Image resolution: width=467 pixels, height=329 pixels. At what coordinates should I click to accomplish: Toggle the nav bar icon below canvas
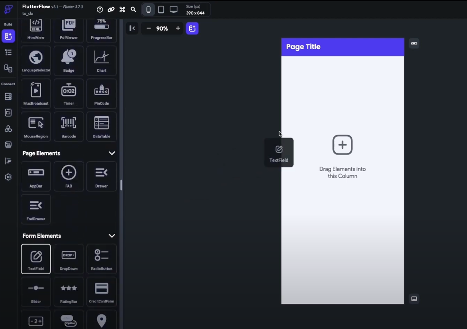(x=414, y=299)
